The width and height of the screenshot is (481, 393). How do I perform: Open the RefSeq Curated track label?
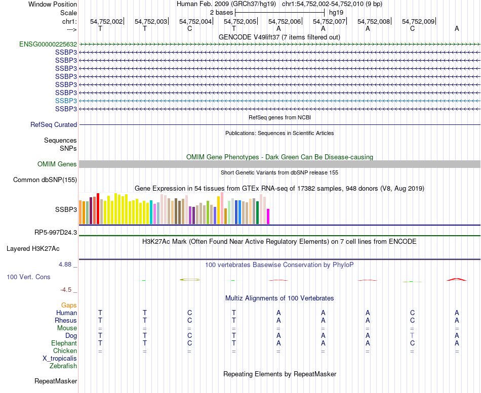coord(54,125)
